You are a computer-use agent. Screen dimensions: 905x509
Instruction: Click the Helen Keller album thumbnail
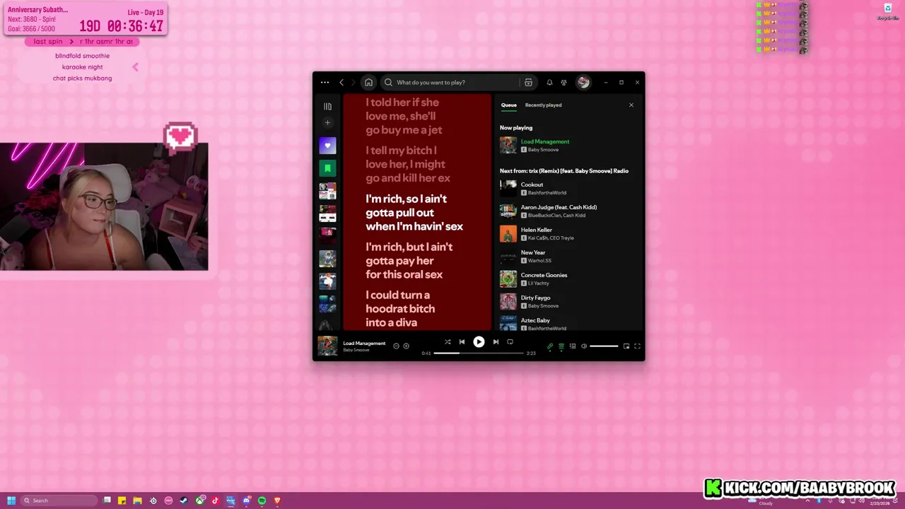click(x=508, y=233)
